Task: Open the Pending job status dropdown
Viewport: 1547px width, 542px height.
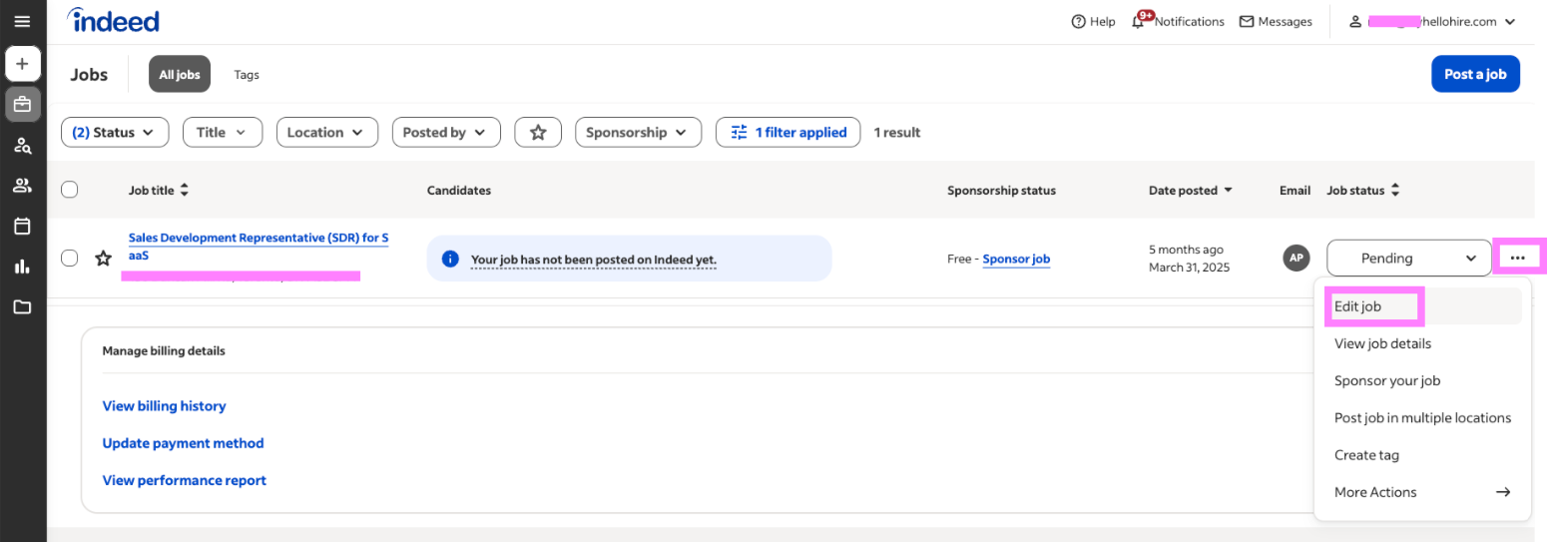Action: point(1407,259)
